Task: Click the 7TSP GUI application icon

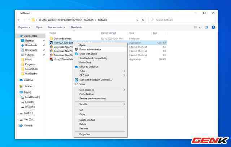Action: pos(51,43)
